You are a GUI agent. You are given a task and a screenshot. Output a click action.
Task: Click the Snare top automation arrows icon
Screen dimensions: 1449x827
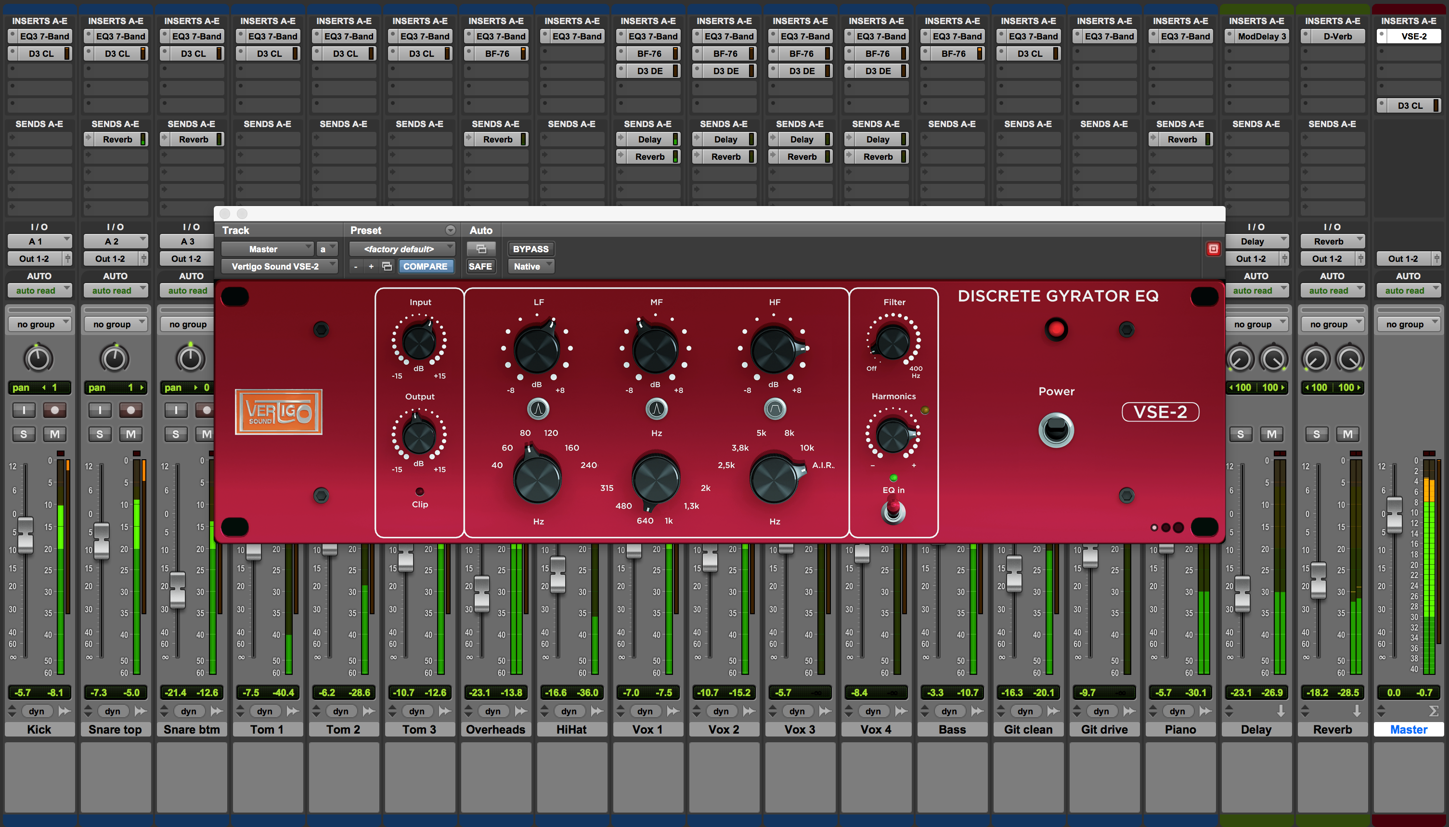click(88, 711)
